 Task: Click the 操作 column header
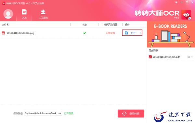(x=127, y=25)
